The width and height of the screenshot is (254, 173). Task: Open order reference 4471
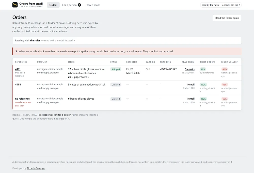(x=18, y=69)
